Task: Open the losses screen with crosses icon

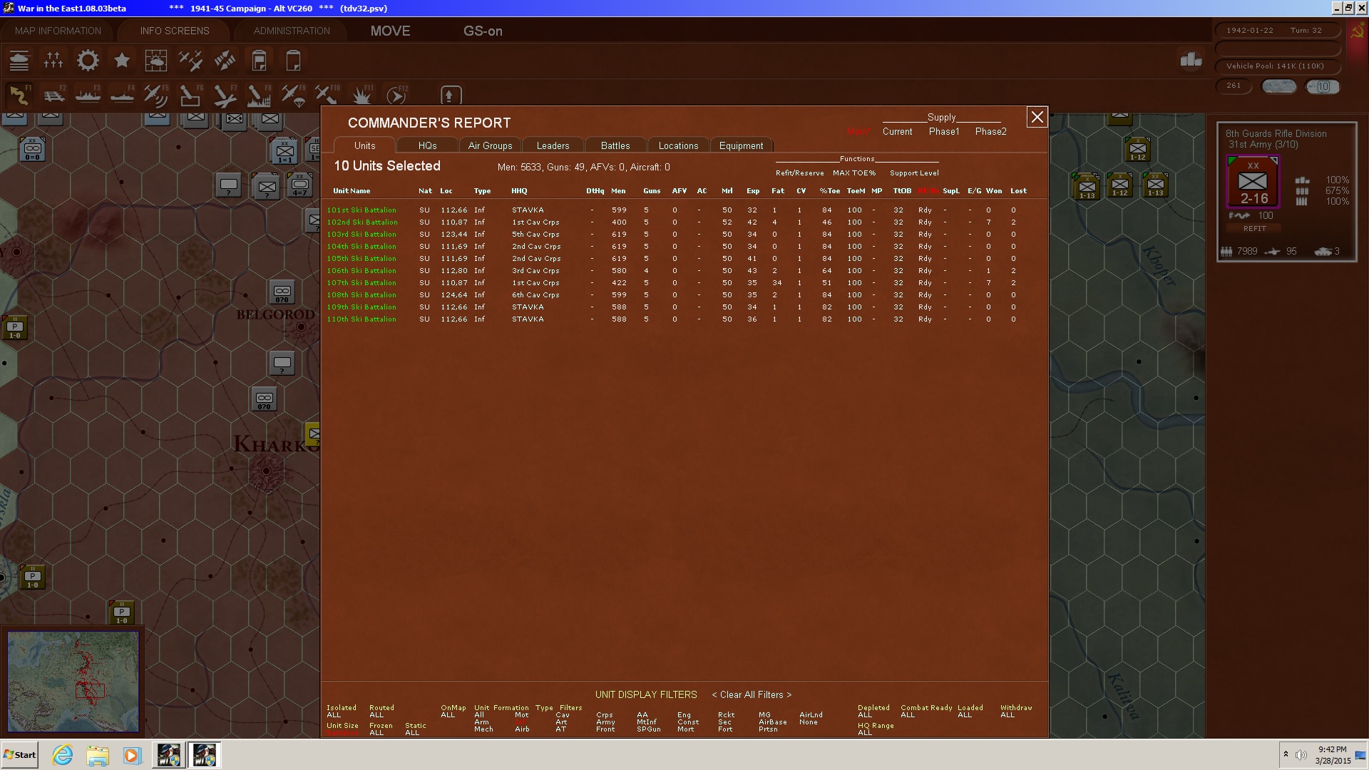Action: pos(53,61)
